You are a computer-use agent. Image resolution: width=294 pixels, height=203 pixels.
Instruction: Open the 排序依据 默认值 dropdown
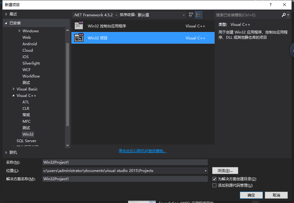[161, 15]
